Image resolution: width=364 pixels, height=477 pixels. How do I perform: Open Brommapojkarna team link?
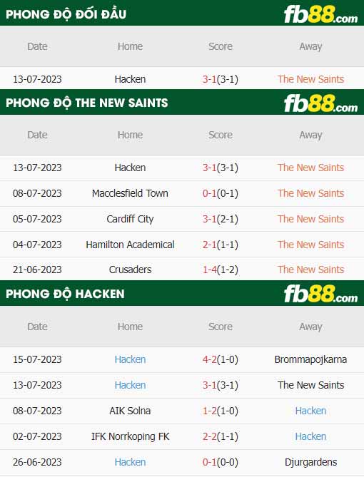coord(310,359)
